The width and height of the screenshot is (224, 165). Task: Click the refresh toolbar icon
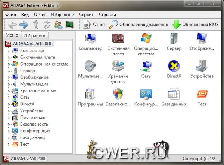[47, 25]
